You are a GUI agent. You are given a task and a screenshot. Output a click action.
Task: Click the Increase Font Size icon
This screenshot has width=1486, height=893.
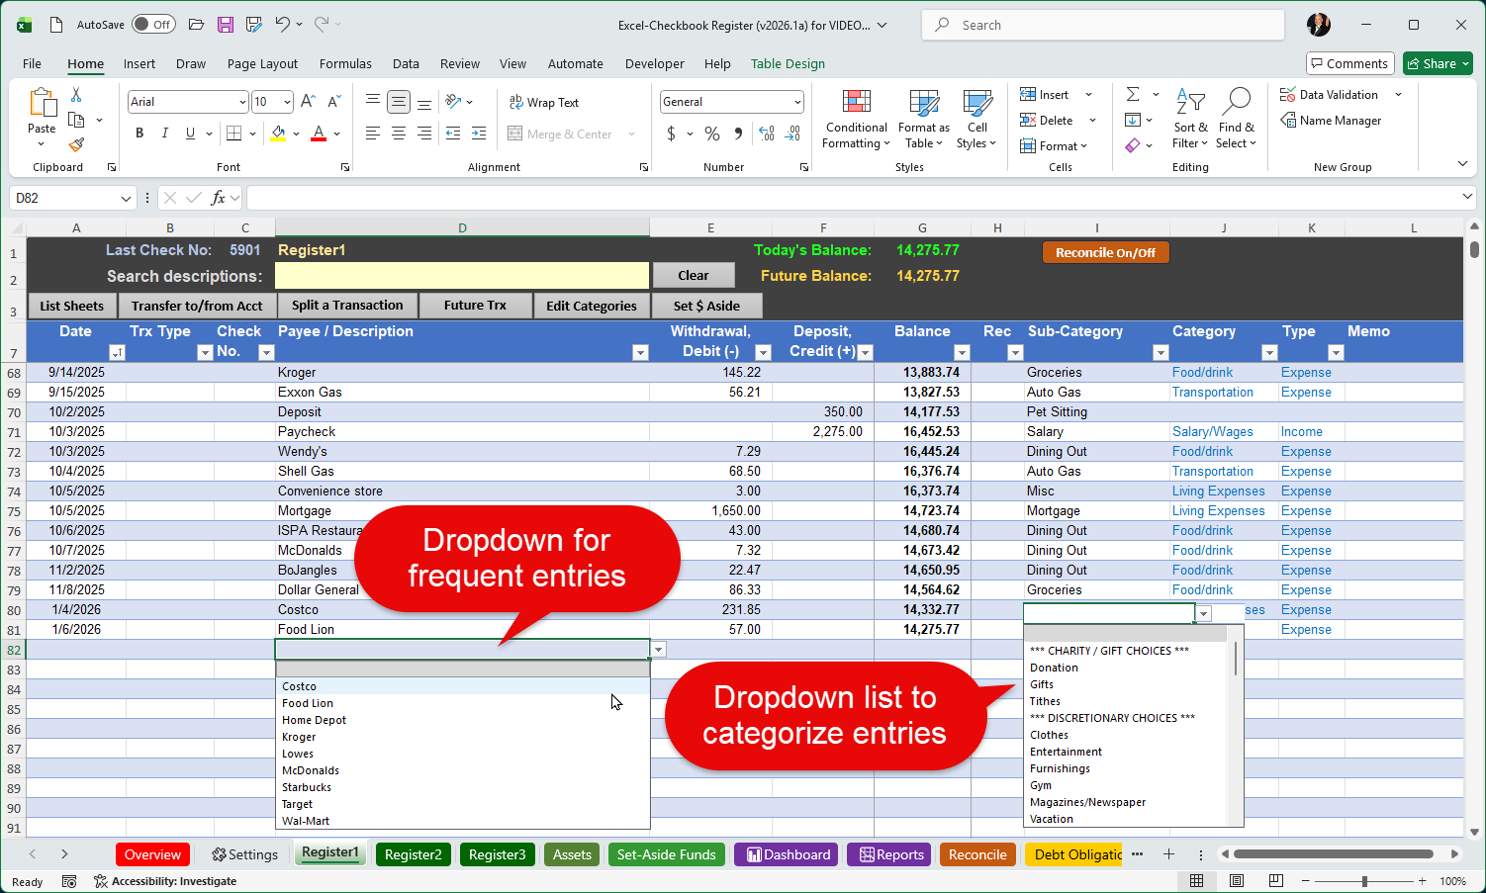coord(308,102)
